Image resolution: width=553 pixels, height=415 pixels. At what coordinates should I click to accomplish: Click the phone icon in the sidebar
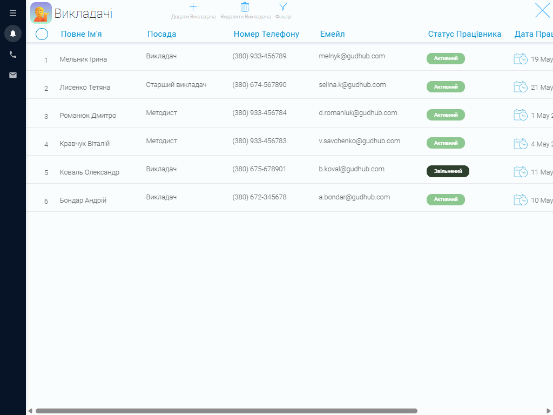pyautogui.click(x=13, y=55)
